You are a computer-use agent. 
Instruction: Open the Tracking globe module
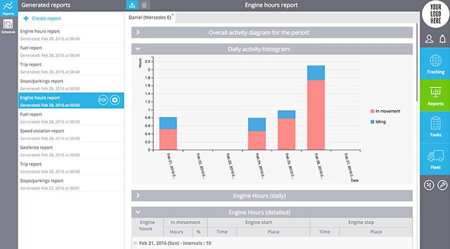435,63
